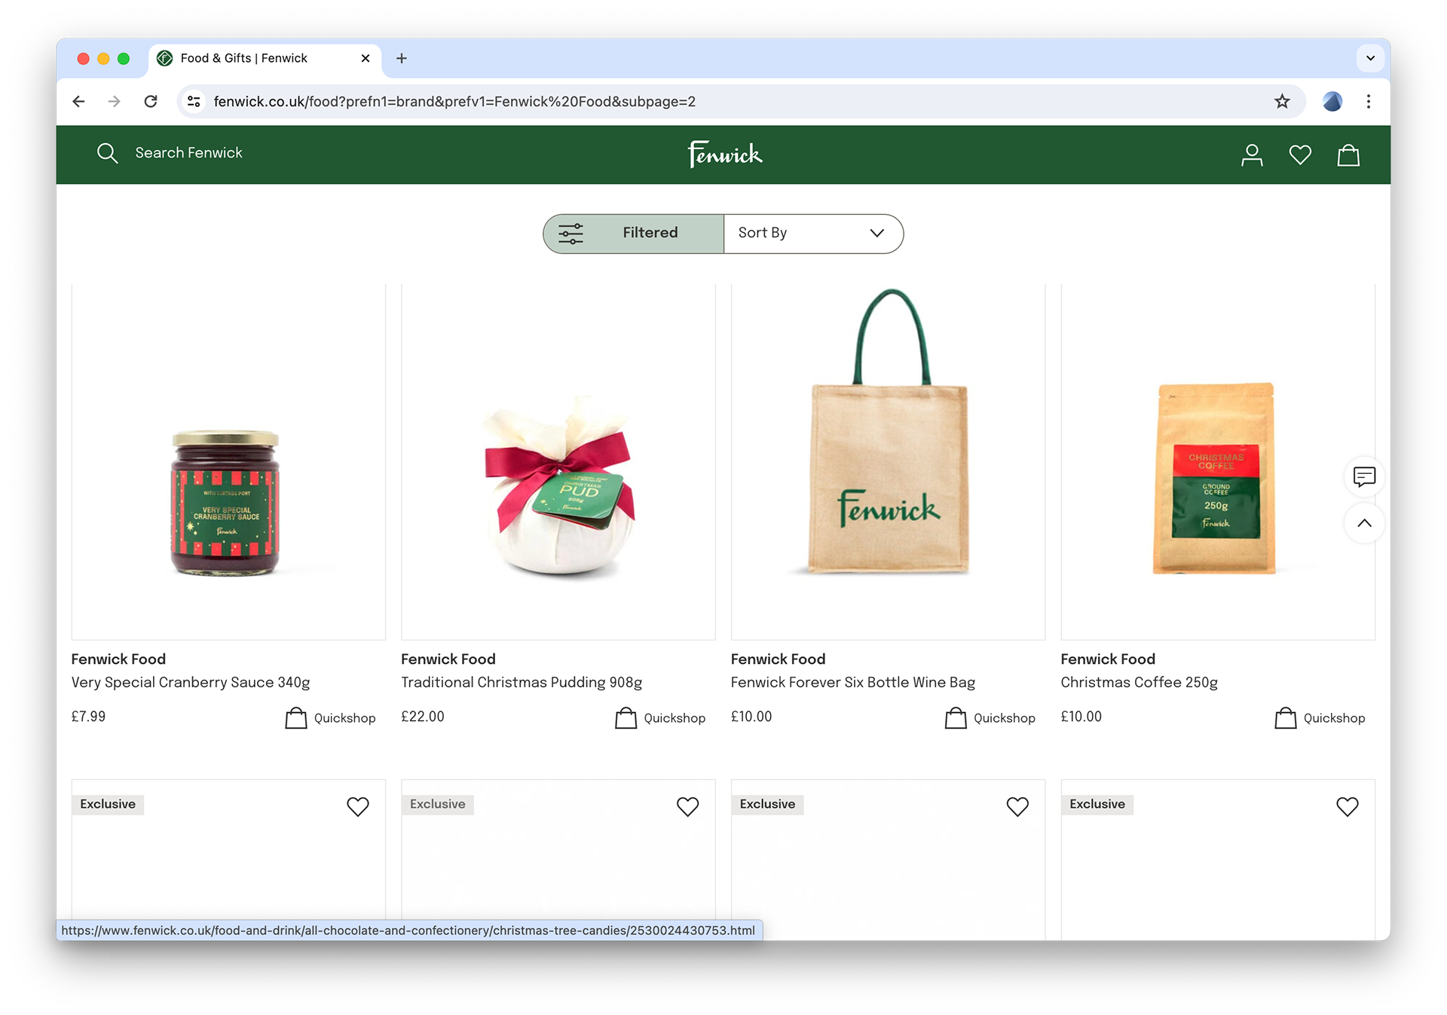Bookmark this page with star icon

pyautogui.click(x=1282, y=102)
